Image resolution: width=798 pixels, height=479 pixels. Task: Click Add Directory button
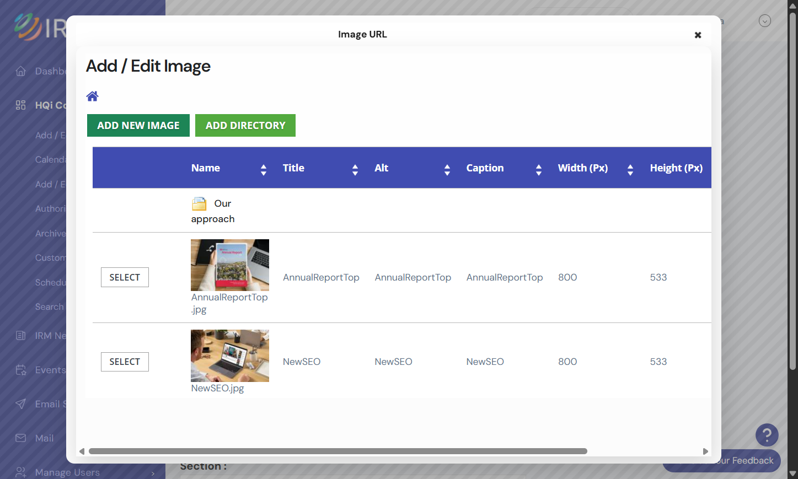(x=245, y=126)
